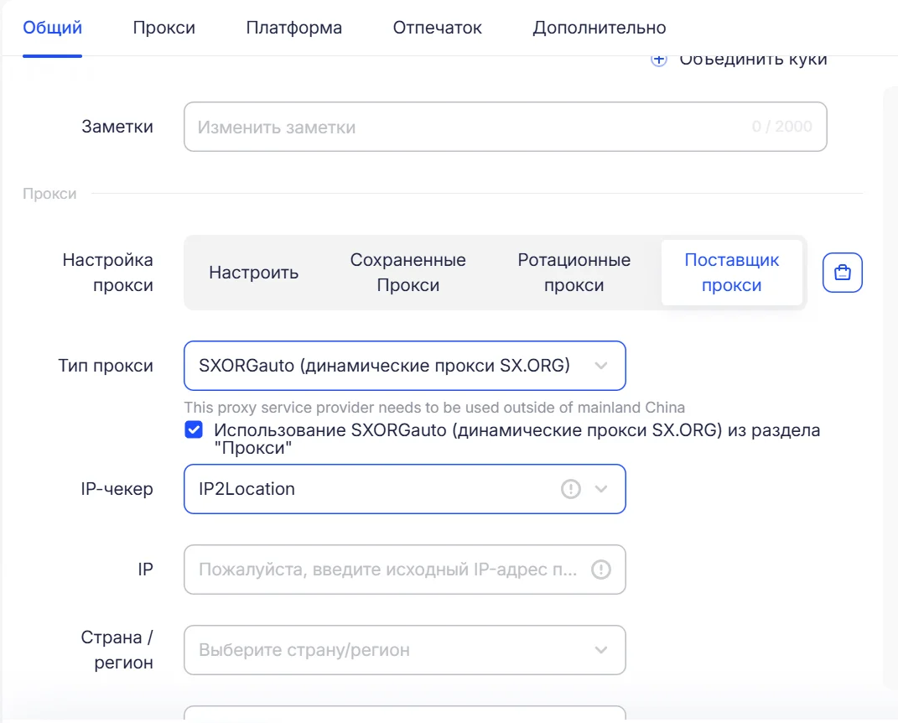
Task: Click the 0 / 2000 character counter
Action: click(781, 127)
